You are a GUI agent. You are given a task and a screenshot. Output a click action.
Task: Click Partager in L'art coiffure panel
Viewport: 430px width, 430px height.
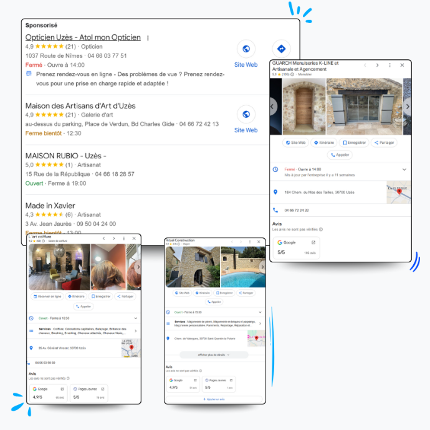125,297
